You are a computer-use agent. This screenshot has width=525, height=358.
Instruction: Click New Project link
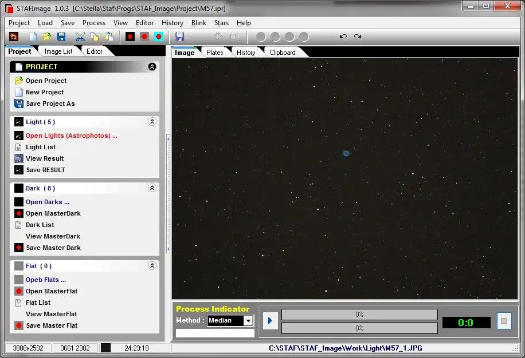[45, 92]
